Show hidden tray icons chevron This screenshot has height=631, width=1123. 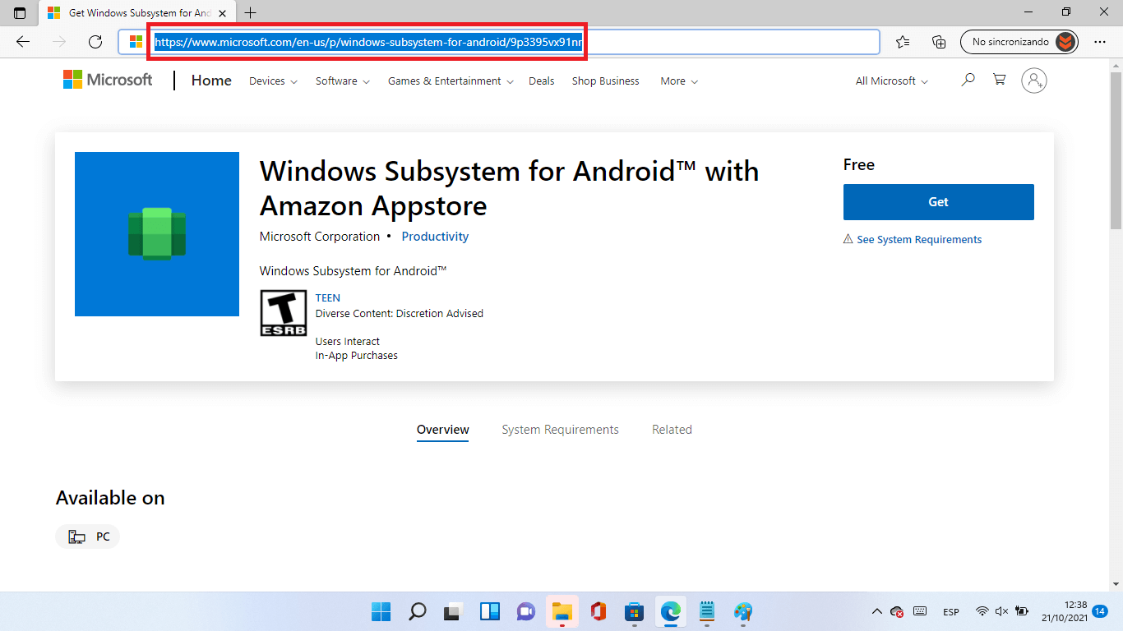point(877,612)
